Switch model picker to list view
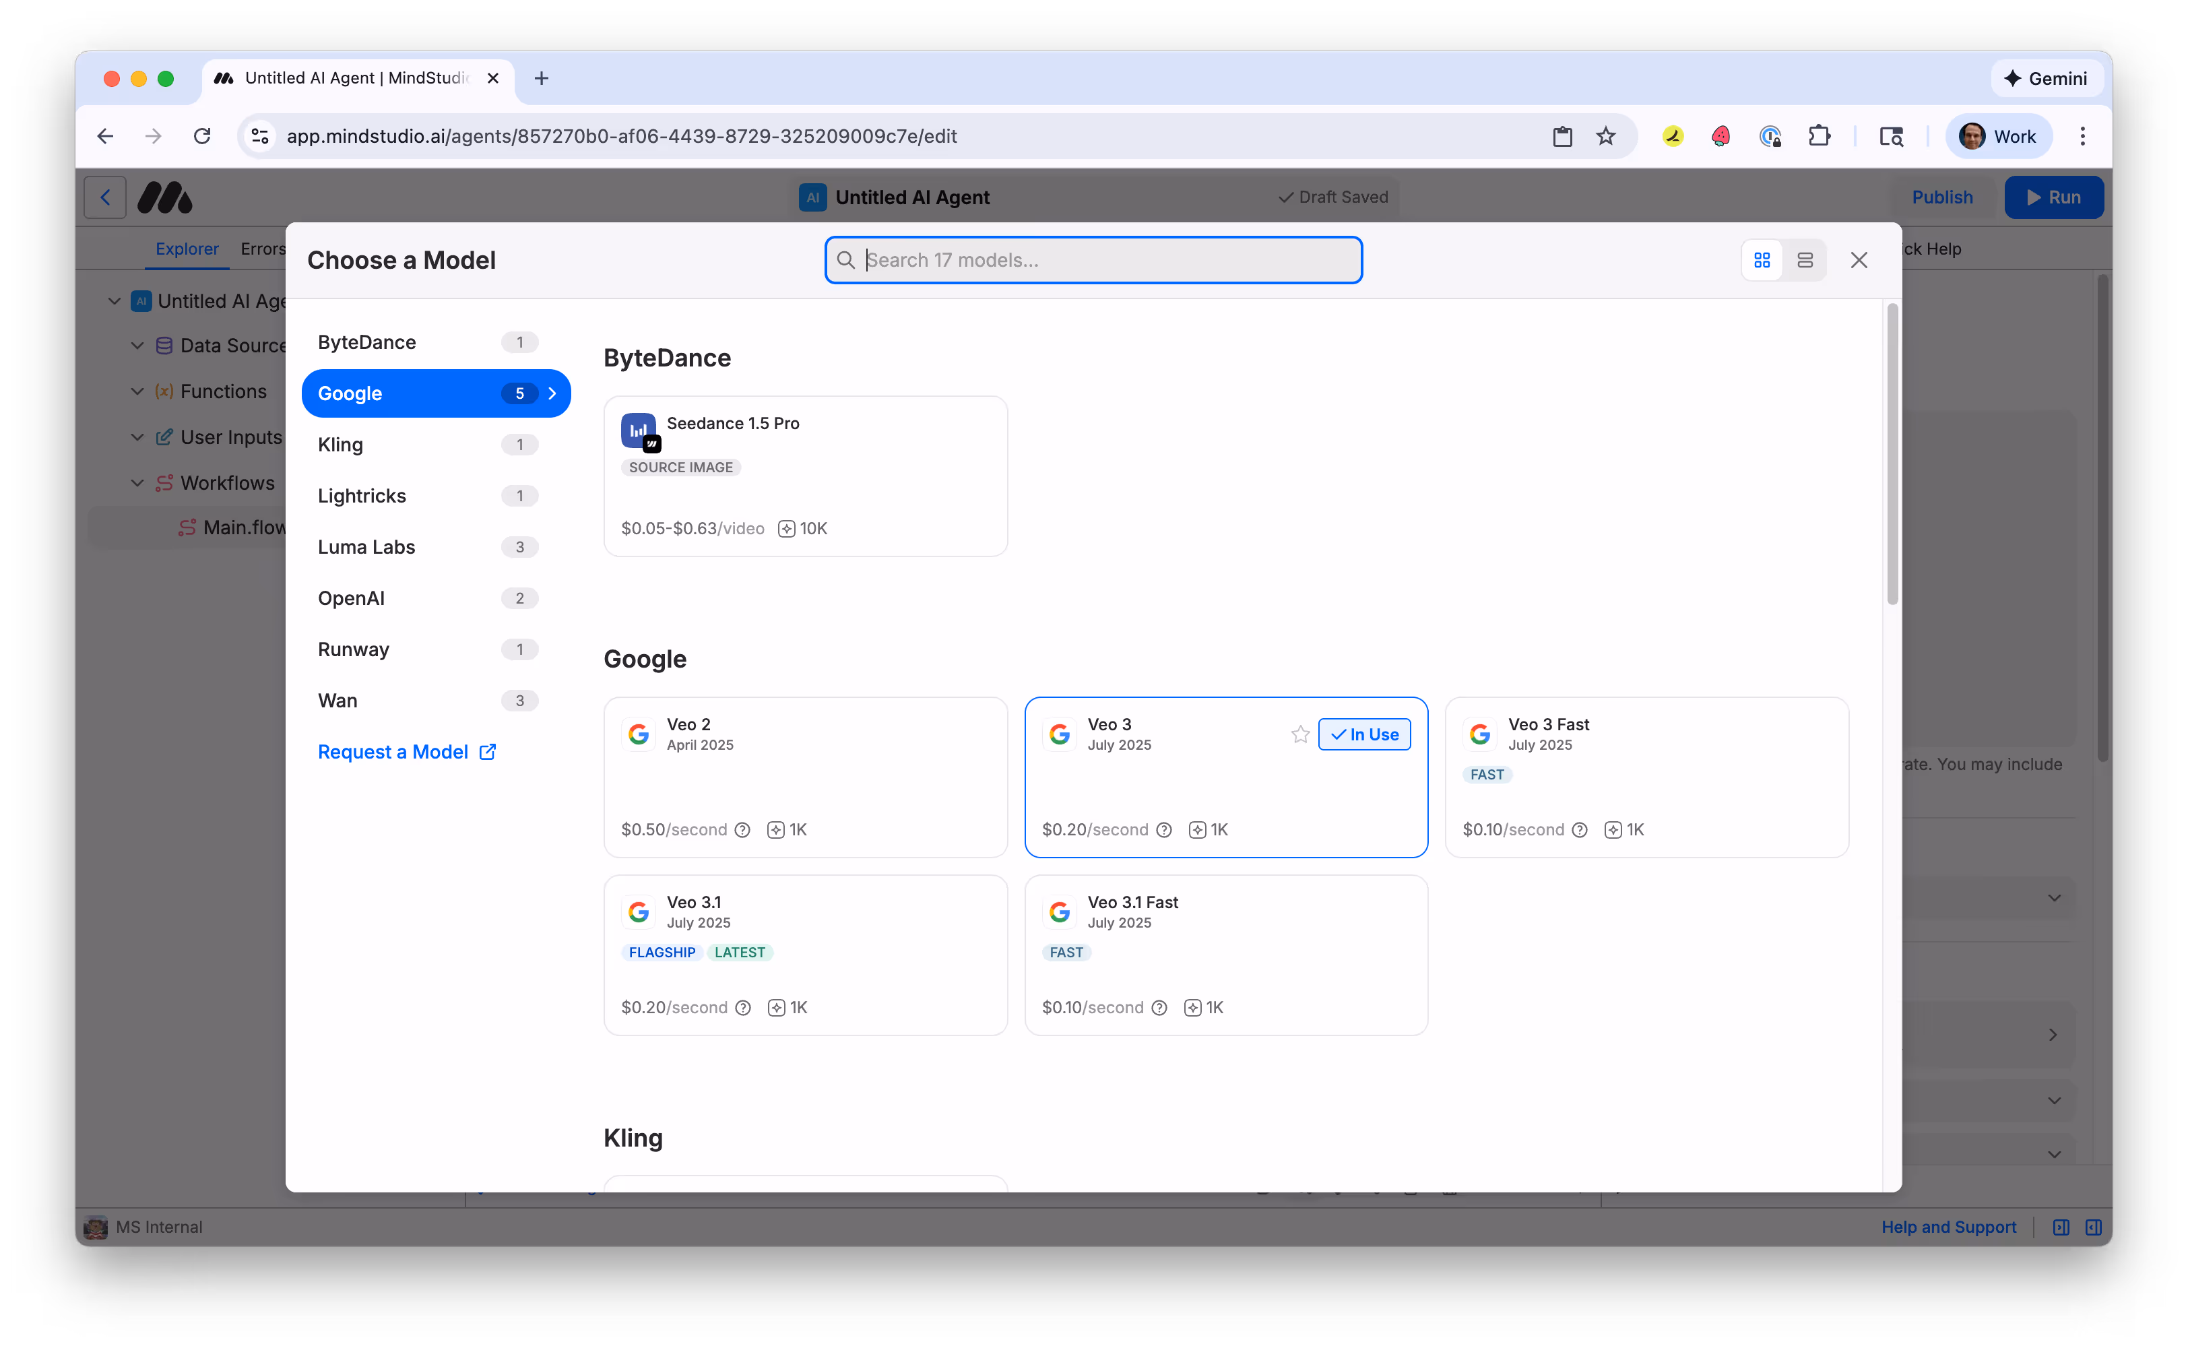 coord(1806,260)
